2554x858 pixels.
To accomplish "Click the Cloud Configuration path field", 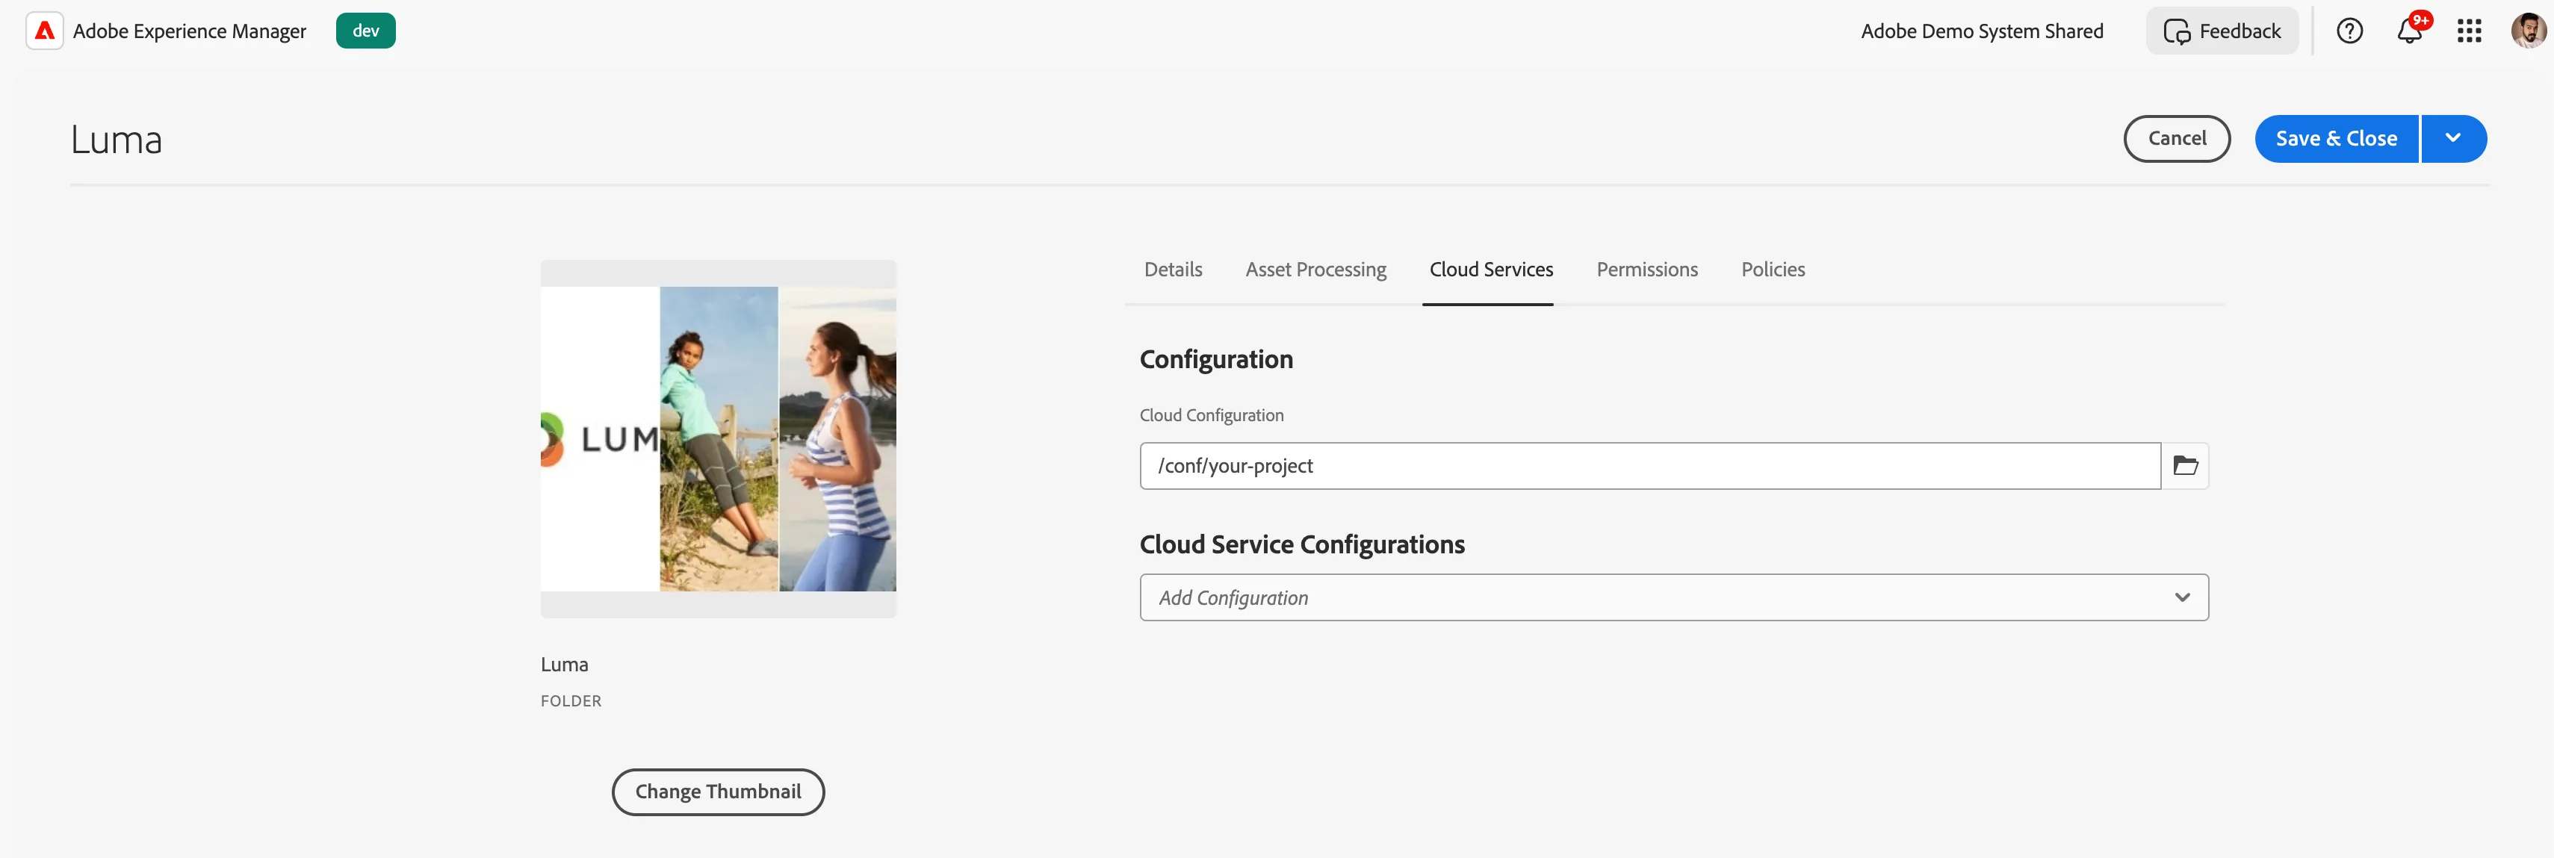I will pos(1650,466).
